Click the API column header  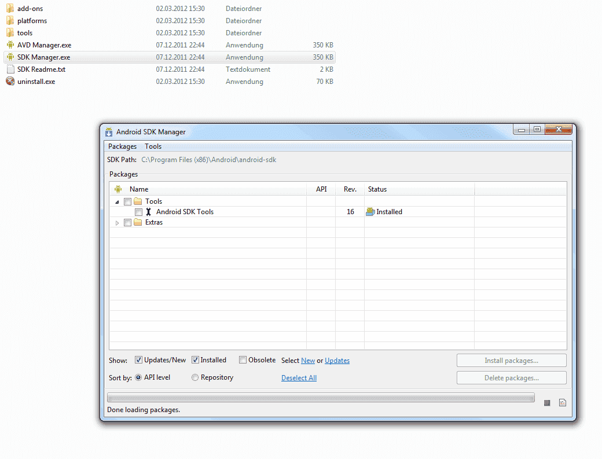point(321,189)
